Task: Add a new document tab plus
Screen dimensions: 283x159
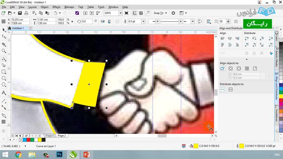Action: tap(30, 28)
